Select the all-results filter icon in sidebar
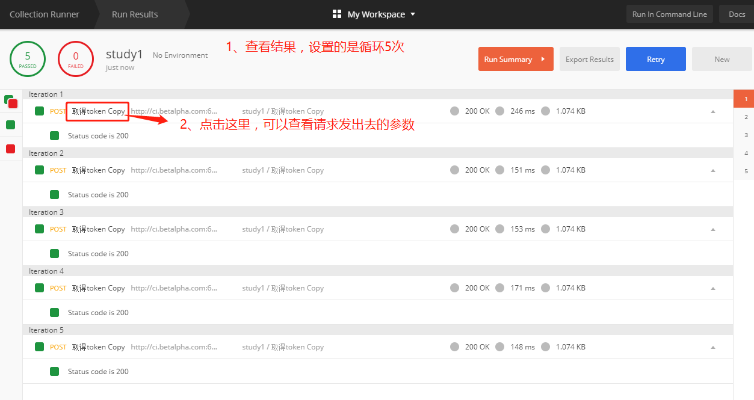The height and width of the screenshot is (400, 754). click(x=9, y=100)
